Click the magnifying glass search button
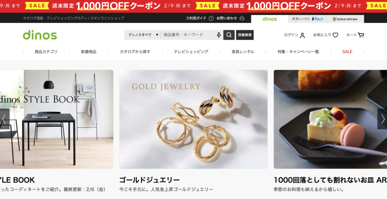The width and height of the screenshot is (387, 199). 229,35
